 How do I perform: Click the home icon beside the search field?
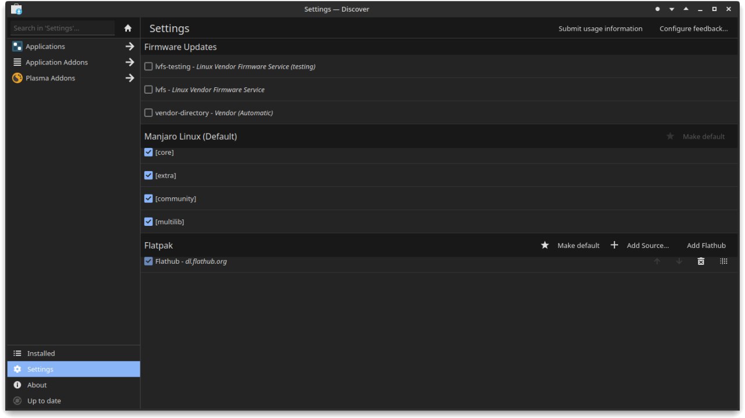pyautogui.click(x=128, y=28)
